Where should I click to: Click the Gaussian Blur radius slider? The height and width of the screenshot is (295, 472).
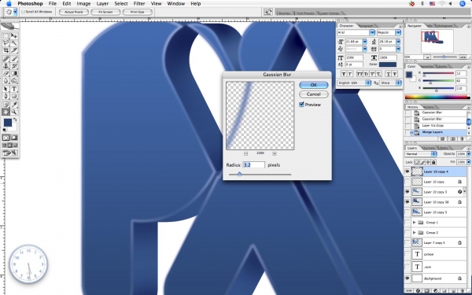click(240, 174)
